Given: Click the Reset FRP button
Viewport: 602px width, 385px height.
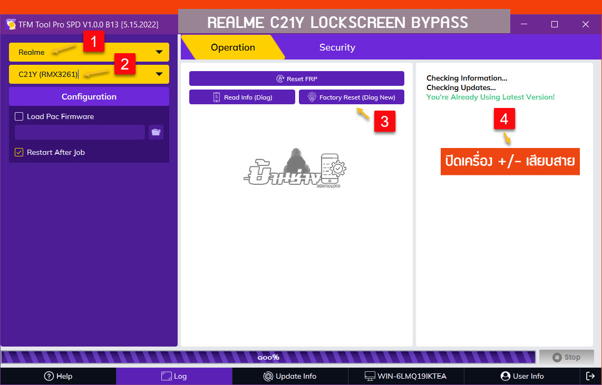Looking at the screenshot, I should (297, 78).
